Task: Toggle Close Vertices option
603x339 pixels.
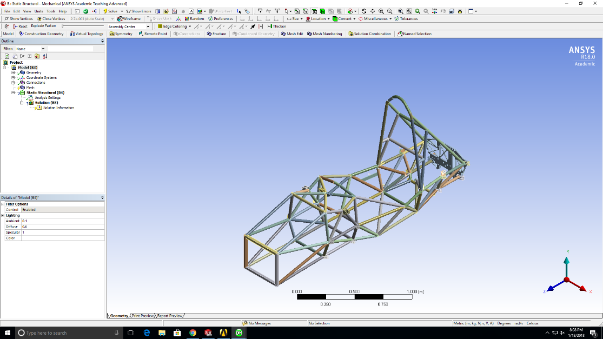Action: (x=51, y=19)
